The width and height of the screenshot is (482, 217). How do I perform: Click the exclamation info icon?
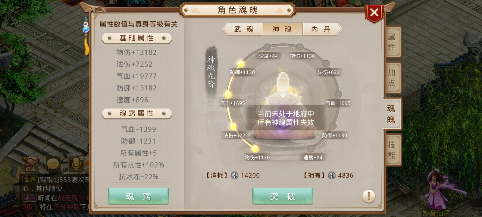tap(368, 196)
